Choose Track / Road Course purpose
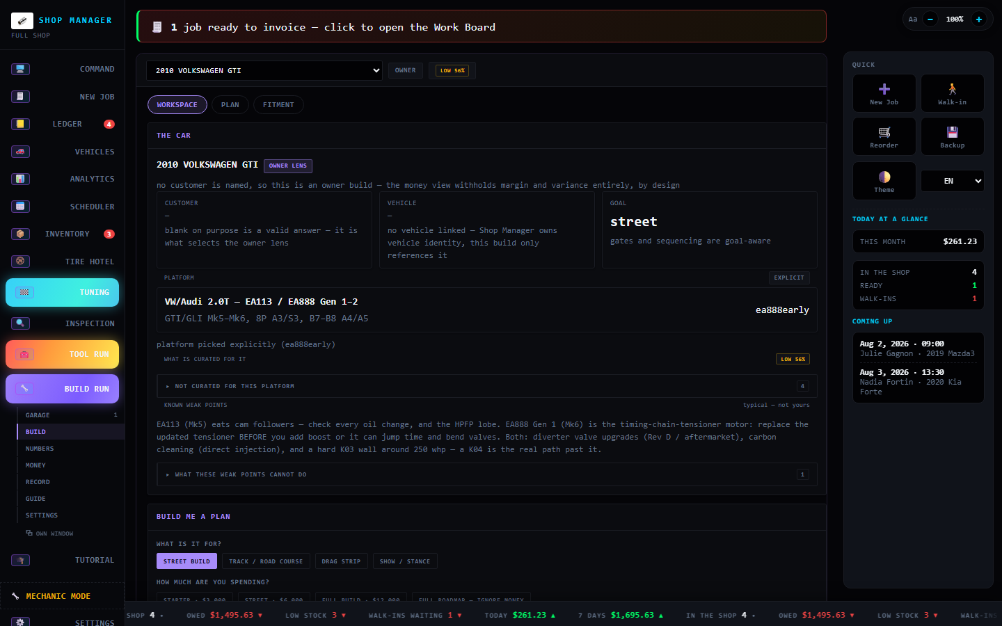This screenshot has width=1002, height=626. click(266, 561)
